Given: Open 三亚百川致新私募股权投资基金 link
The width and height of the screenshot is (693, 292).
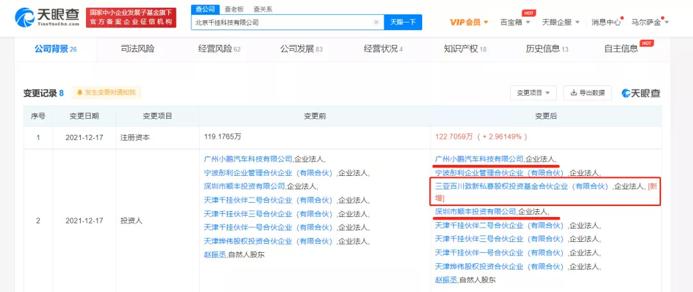Looking at the screenshot, I should 522,186.
